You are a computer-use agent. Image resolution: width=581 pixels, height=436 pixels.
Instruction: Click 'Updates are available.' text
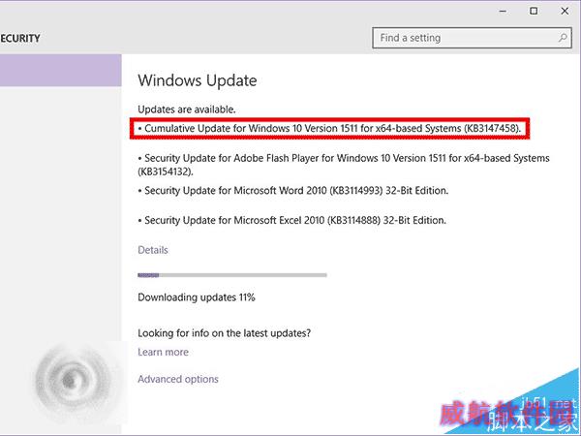pyautogui.click(x=187, y=109)
